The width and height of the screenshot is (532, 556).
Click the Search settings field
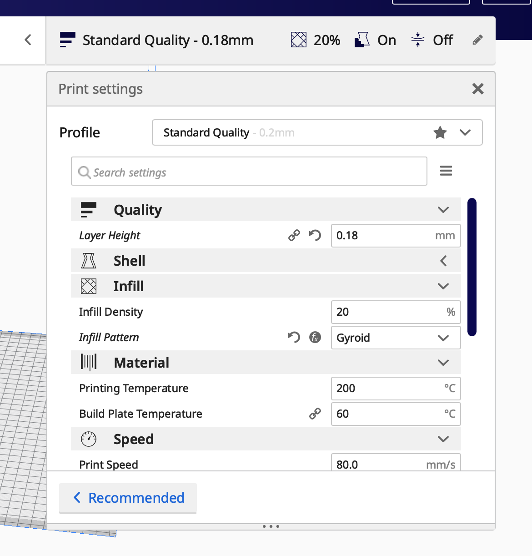(249, 171)
